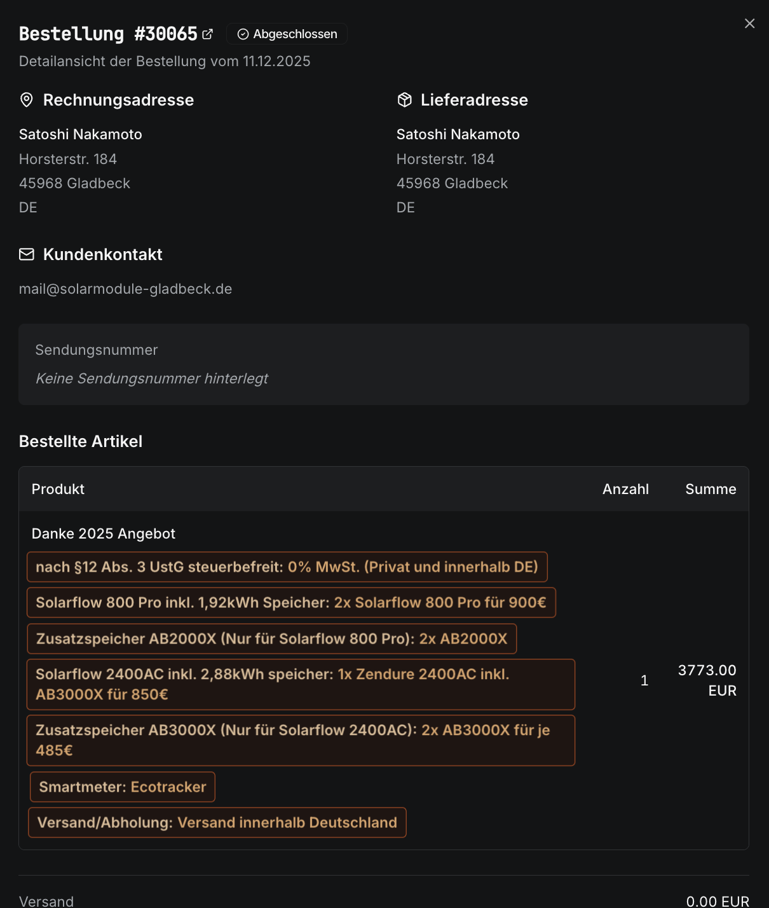
Task: Select the 0% MwSt. tax exemption tag
Action: point(287,567)
